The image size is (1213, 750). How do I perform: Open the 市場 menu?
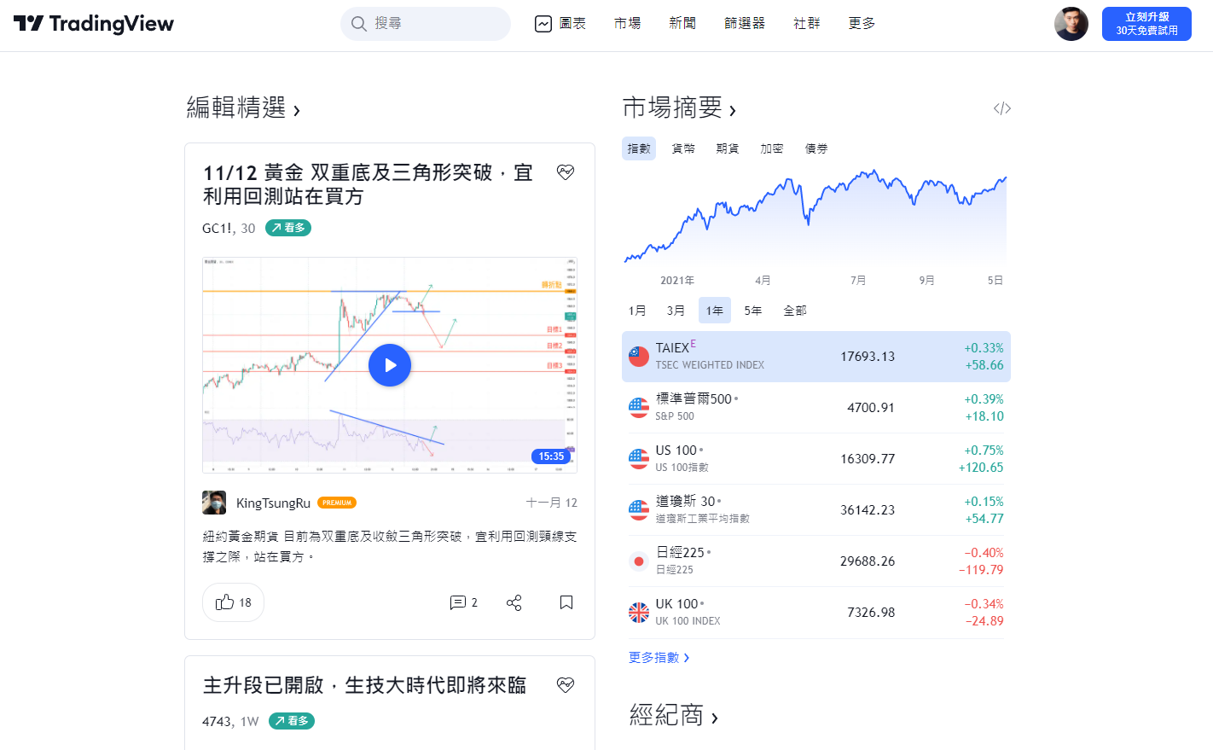(628, 24)
